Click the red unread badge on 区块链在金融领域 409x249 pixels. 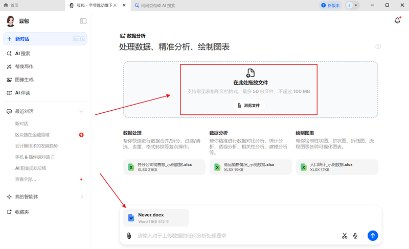(x=81, y=135)
